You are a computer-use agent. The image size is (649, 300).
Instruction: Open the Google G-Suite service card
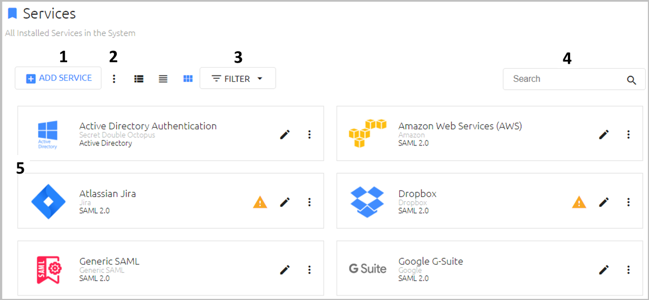coord(489,268)
